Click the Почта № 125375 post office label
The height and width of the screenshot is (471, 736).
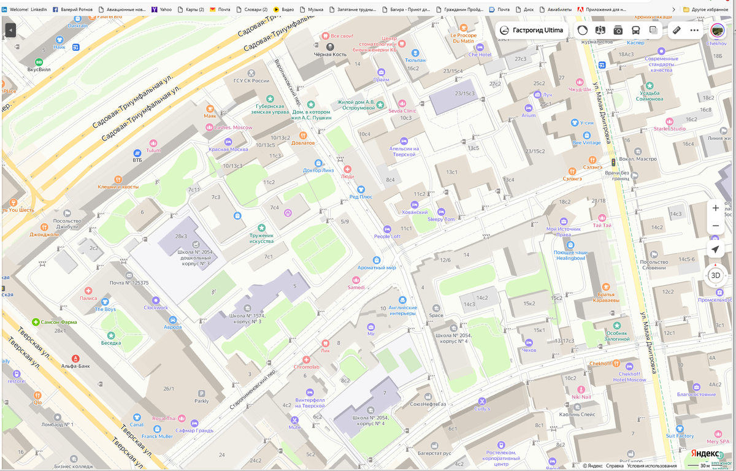(129, 283)
